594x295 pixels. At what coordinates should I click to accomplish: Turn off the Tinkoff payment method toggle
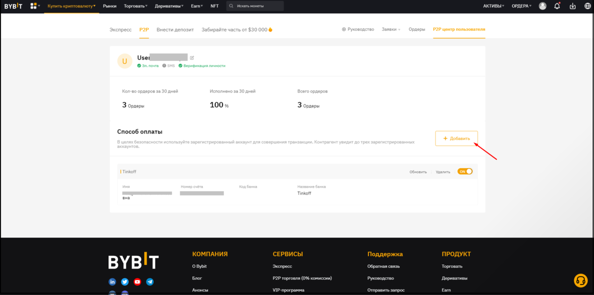point(464,171)
